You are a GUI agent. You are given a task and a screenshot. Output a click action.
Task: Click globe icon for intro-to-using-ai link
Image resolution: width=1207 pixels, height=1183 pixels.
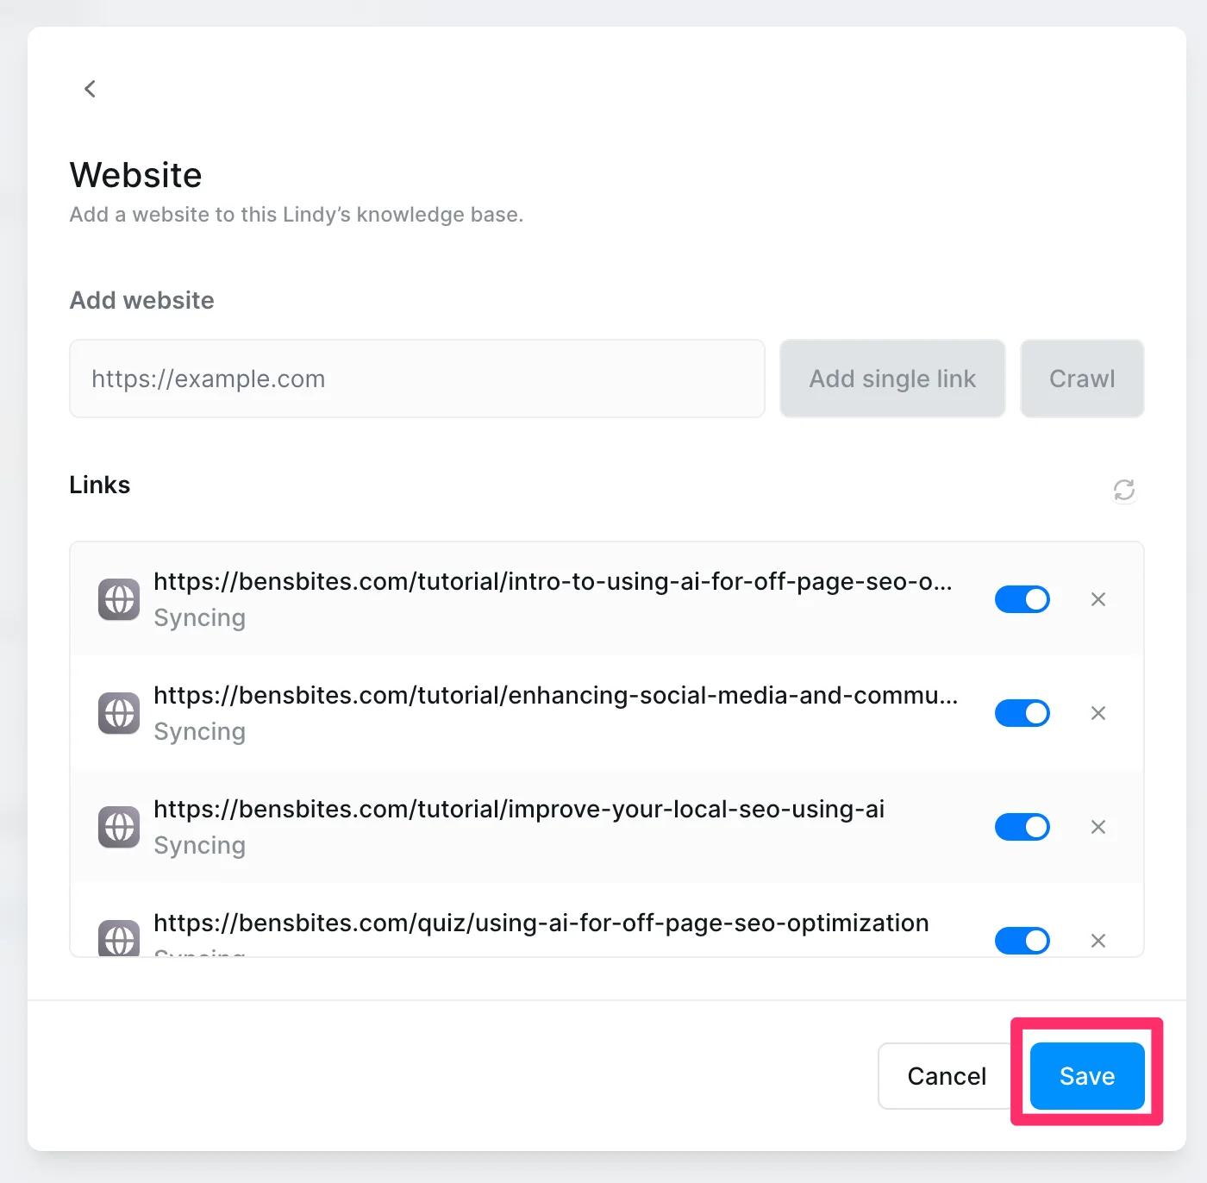click(119, 599)
